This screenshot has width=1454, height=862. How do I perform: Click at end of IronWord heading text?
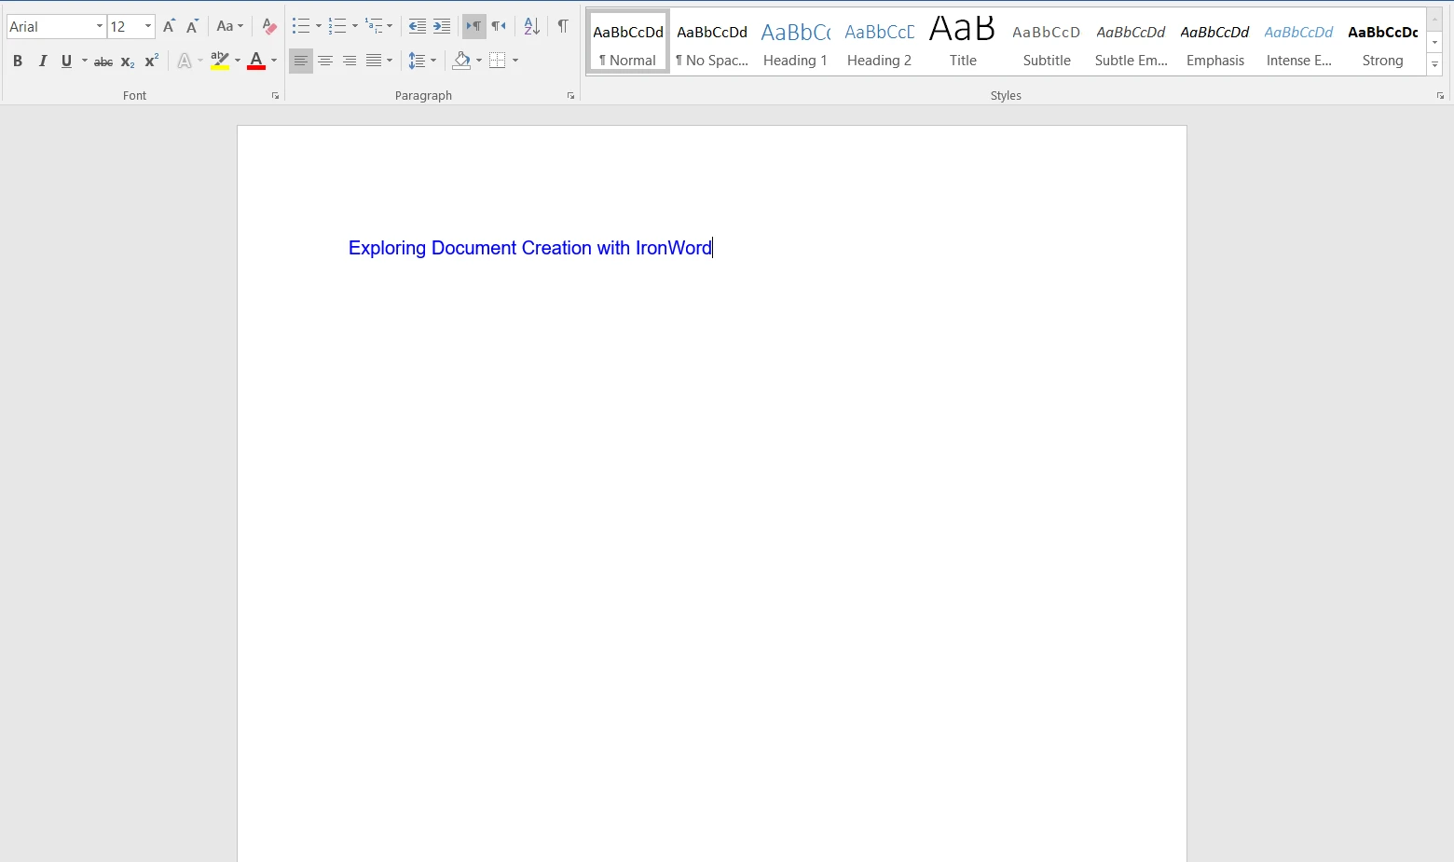(712, 248)
